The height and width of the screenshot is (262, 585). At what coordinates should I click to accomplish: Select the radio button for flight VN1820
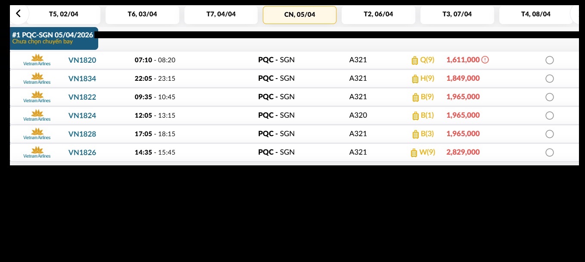click(x=549, y=60)
